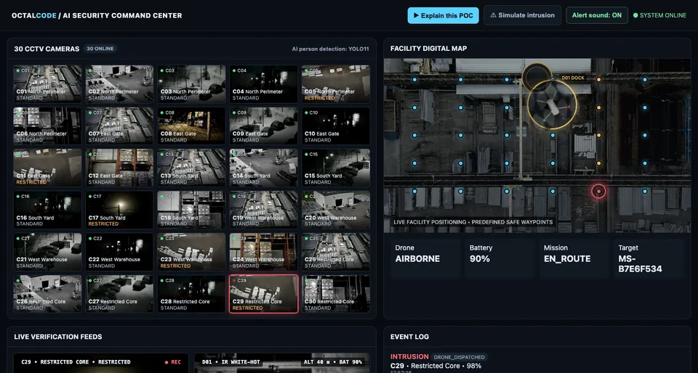Click the red intrusion target marker
Viewport: 698px width, 373px height.
click(598, 191)
